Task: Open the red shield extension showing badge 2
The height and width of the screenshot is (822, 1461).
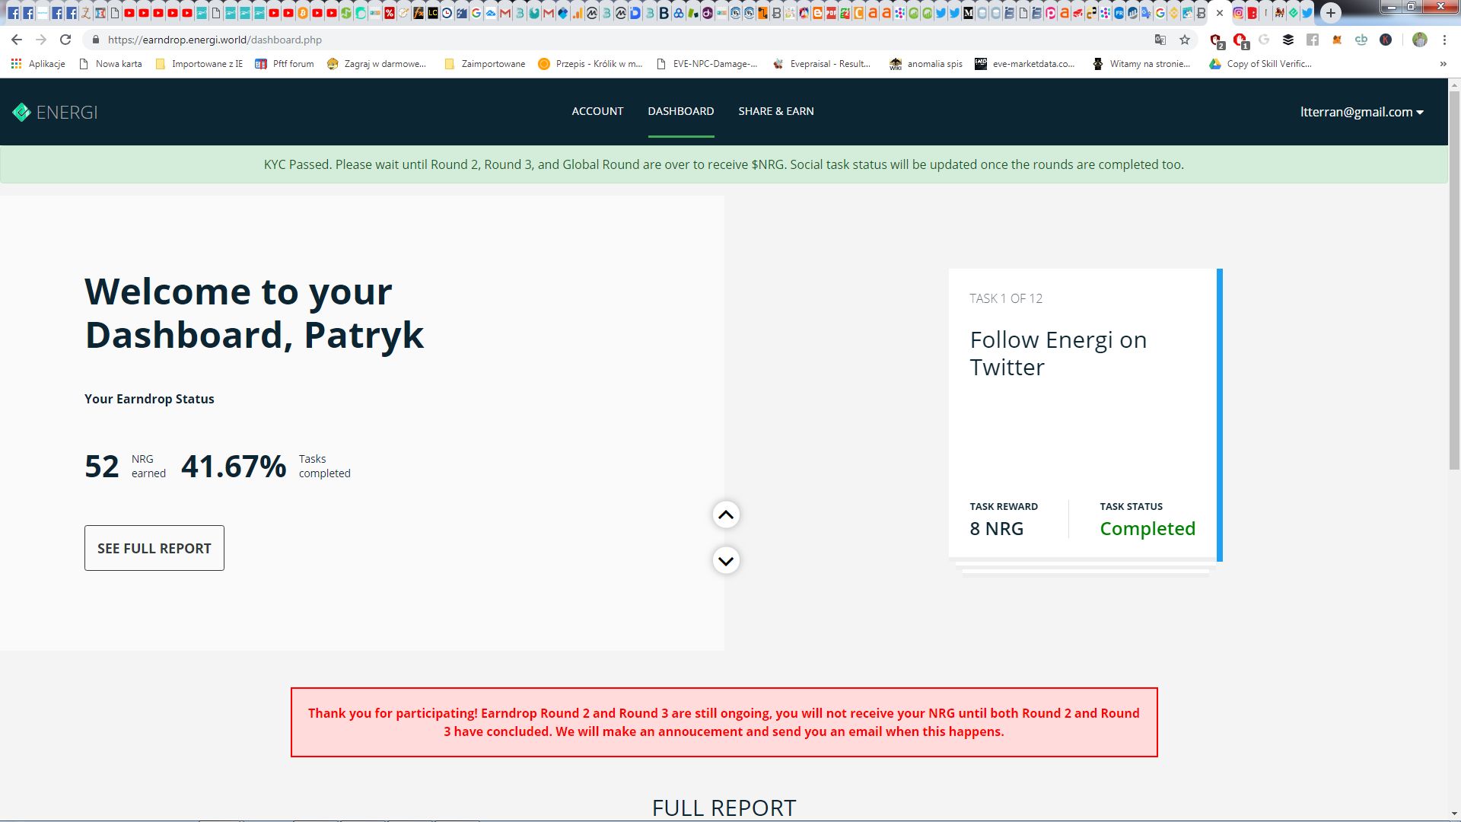Action: click(1217, 40)
